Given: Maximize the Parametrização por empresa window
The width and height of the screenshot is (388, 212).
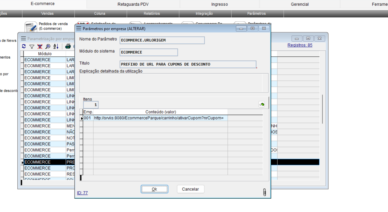Looking at the screenshot, I should (x=308, y=38).
